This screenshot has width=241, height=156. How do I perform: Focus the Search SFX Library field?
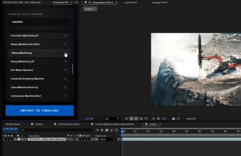[x=39, y=22]
